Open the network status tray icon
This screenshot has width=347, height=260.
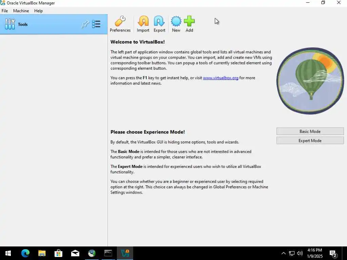292,253
